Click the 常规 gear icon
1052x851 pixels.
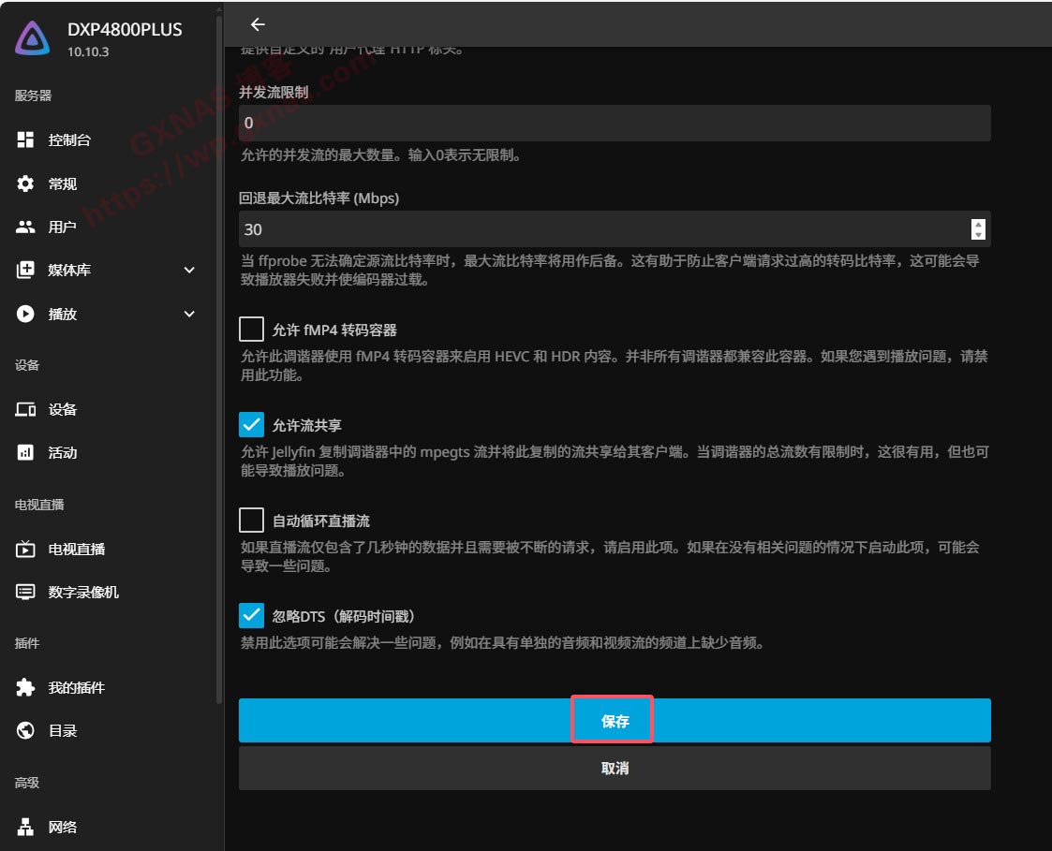tap(26, 183)
